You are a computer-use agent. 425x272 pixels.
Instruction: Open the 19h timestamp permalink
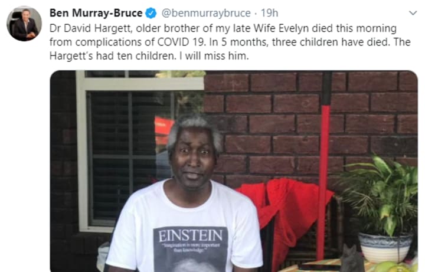(269, 13)
